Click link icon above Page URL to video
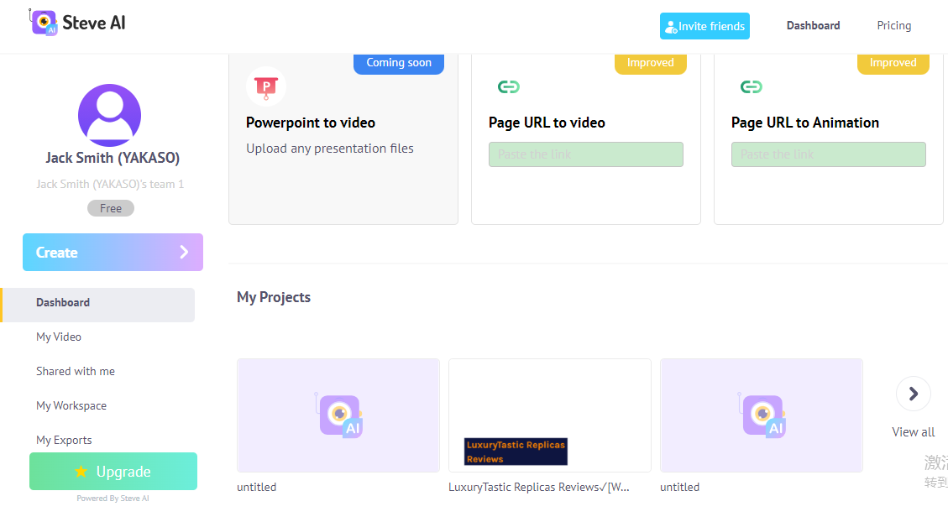The height and width of the screenshot is (517, 948). [x=509, y=87]
